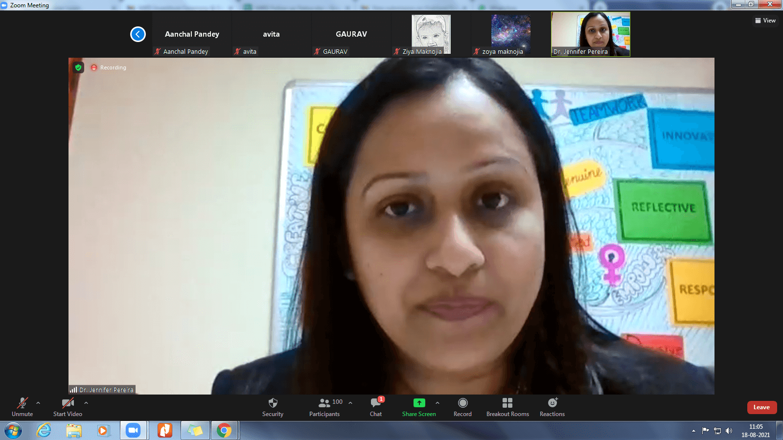Image resolution: width=783 pixels, height=440 pixels.
Task: Open the View layout menu
Action: click(x=765, y=21)
